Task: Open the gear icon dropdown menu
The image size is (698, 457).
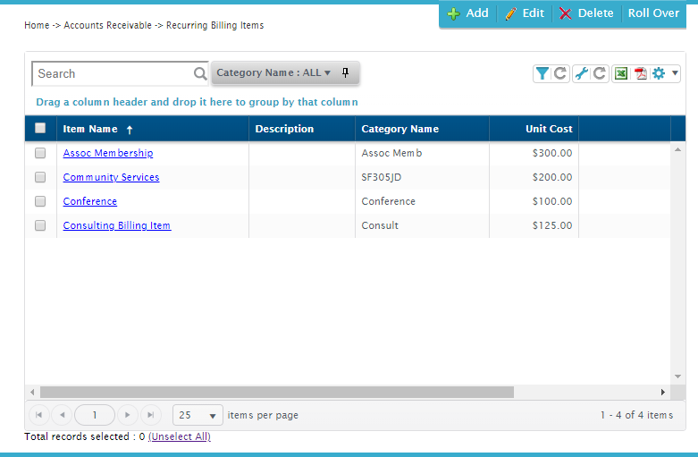Action: 665,74
